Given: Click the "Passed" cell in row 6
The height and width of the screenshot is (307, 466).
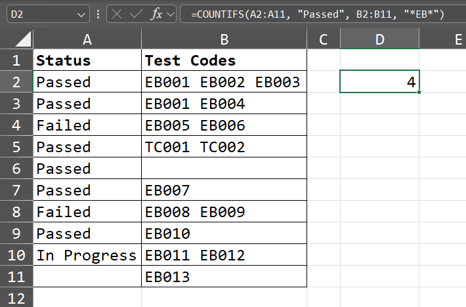Looking at the screenshot, I should (x=87, y=169).
